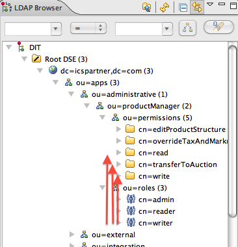Collapse the DIT tree node

pos(8,47)
